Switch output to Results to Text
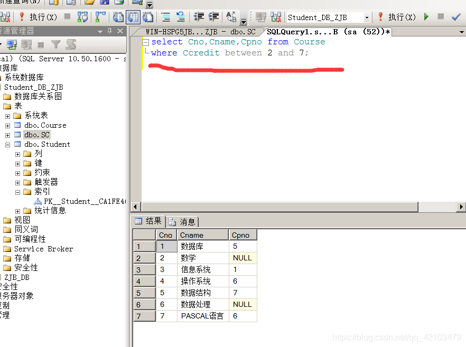Viewport: 466px width, 347px height. (118, 17)
